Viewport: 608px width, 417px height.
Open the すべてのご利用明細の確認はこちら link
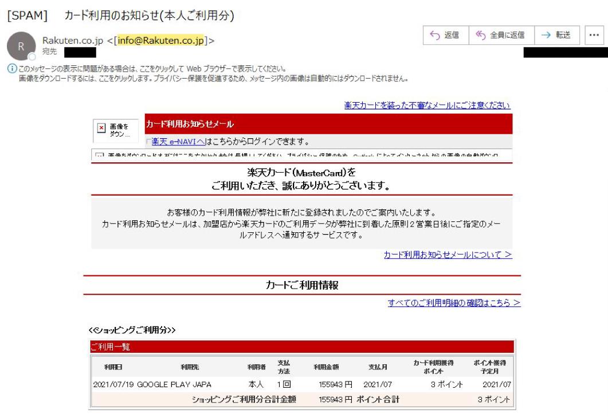point(454,303)
